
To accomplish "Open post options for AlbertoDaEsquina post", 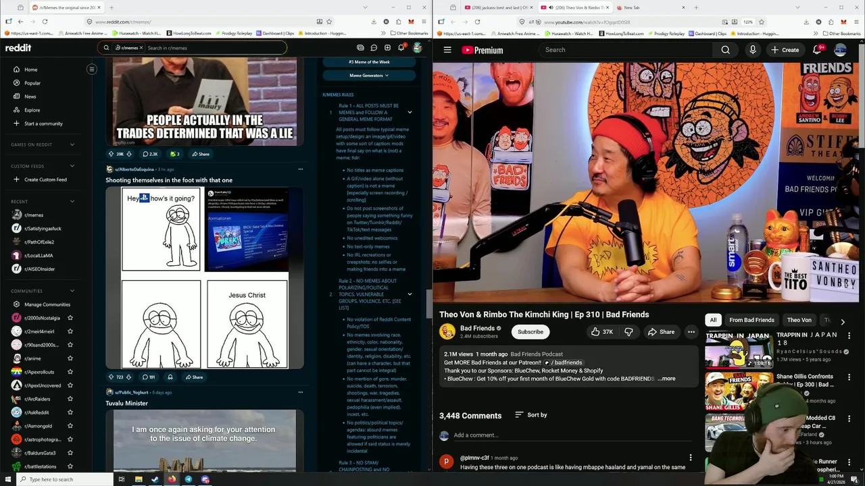I will pos(300,169).
